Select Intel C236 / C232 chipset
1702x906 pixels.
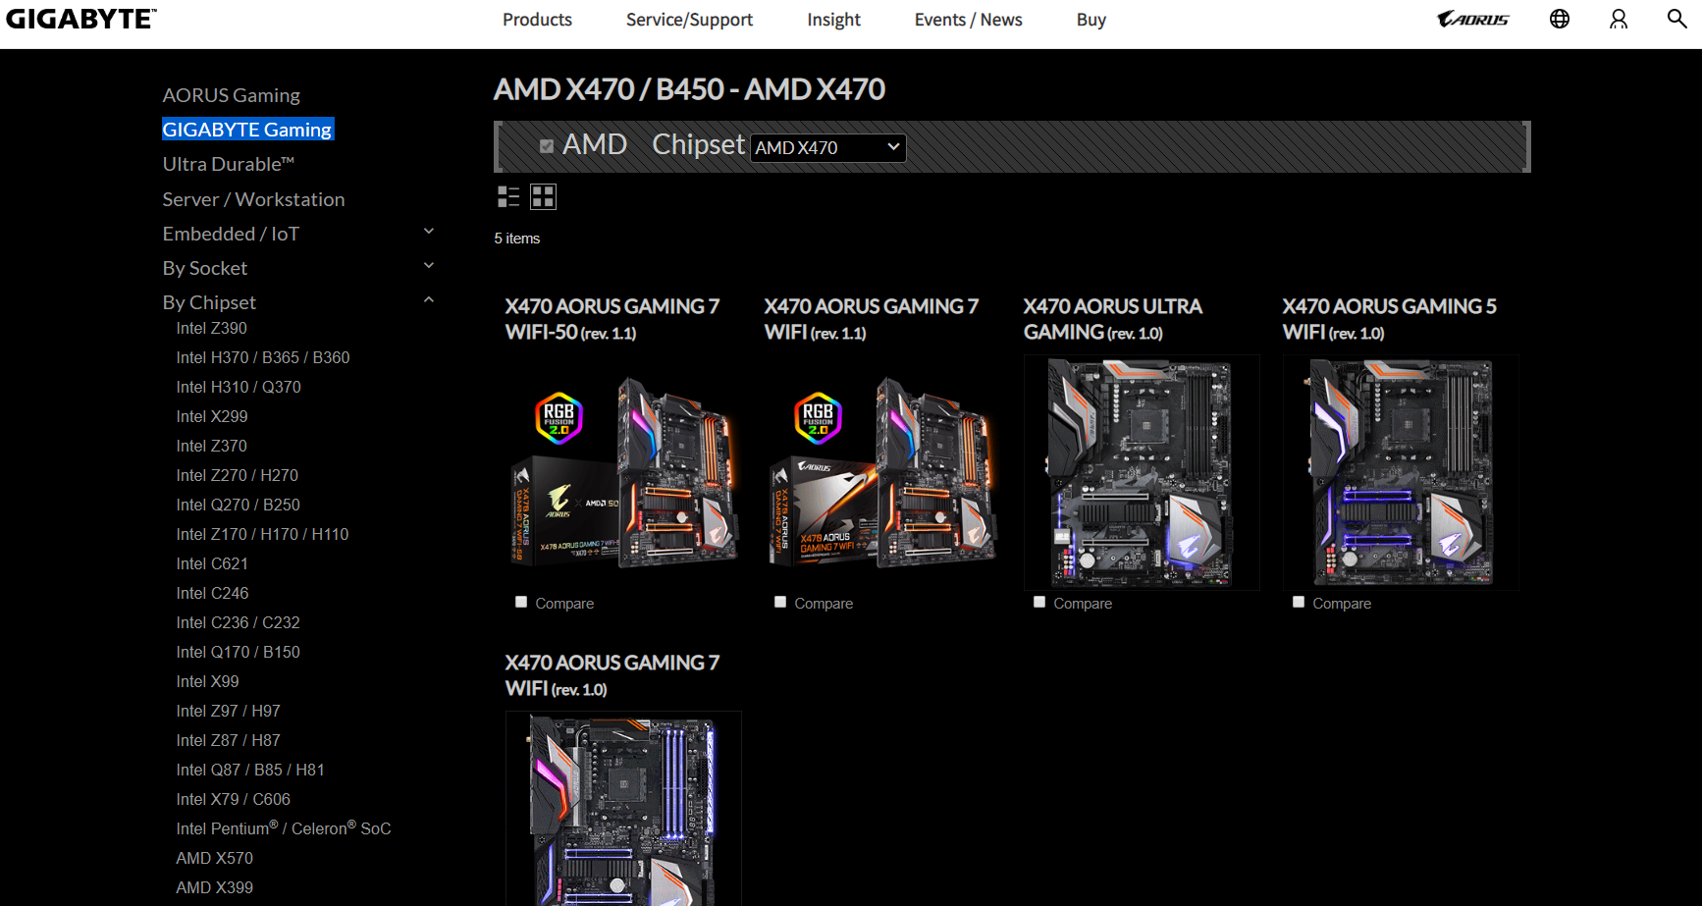(239, 622)
